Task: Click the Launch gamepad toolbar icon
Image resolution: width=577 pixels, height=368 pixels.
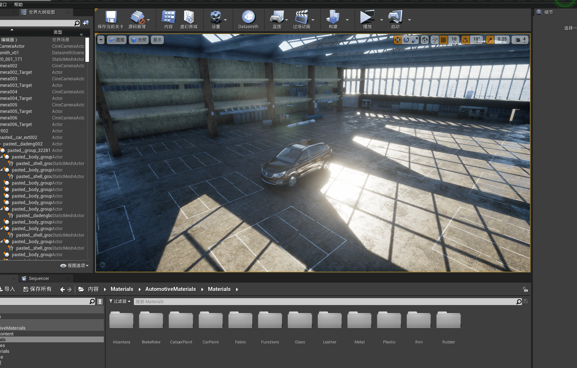Action: click(395, 17)
